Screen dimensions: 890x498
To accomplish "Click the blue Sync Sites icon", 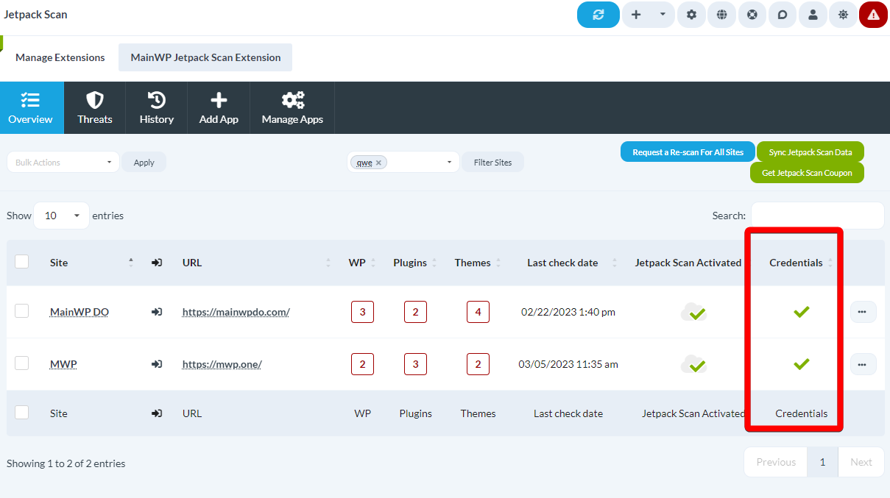I will (598, 15).
